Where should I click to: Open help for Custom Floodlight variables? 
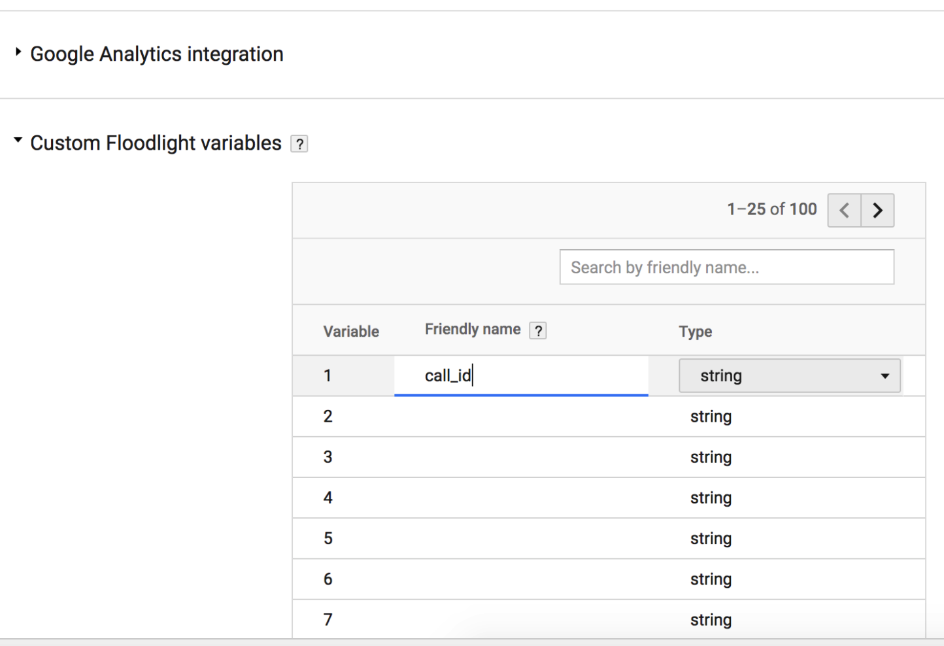coord(299,144)
